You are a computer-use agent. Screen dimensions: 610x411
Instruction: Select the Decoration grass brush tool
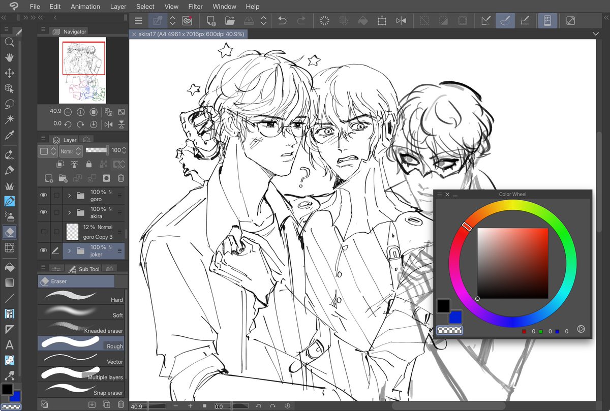pos(9,186)
